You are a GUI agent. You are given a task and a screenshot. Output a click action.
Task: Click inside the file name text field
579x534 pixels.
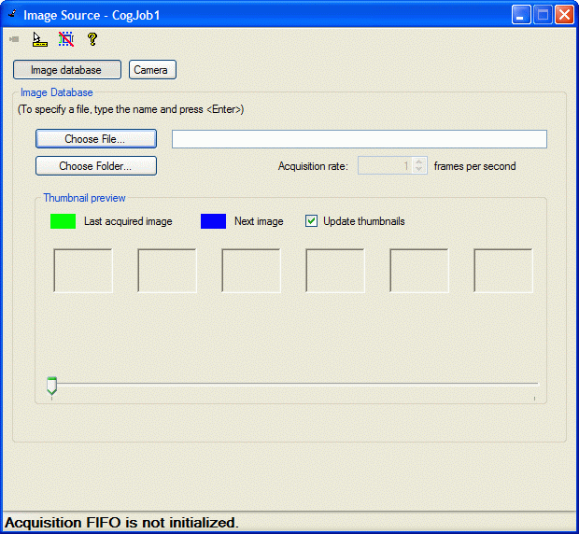click(360, 139)
